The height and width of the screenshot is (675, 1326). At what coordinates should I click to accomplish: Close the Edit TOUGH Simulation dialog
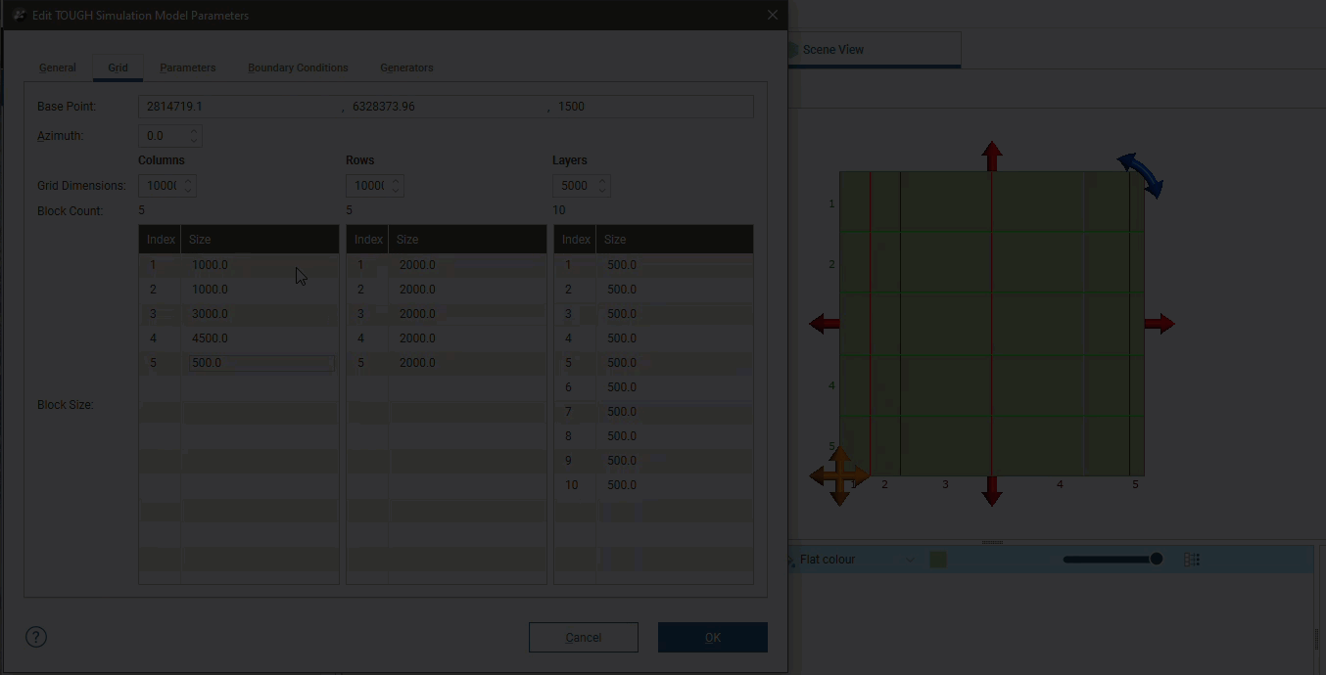coord(773,15)
